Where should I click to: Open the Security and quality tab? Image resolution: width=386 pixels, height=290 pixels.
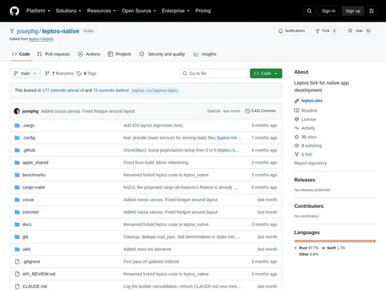coord(162,54)
